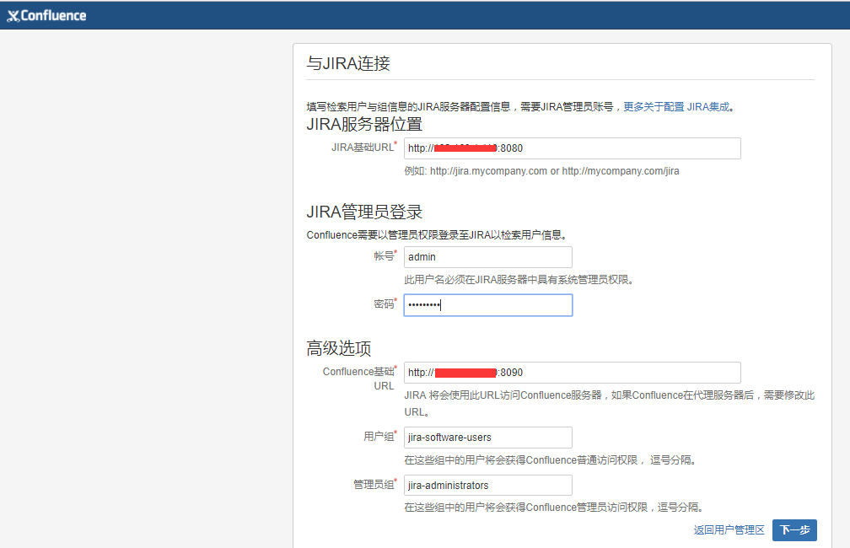Screen dimensions: 850x548
Task: Click the 管理员组 label
Action: coord(374,484)
